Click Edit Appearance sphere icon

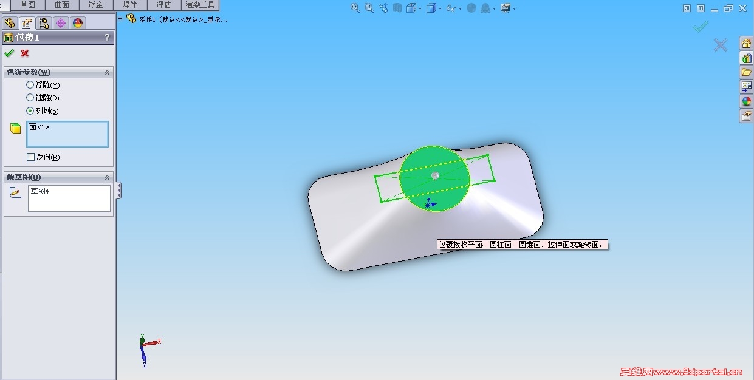click(471, 8)
